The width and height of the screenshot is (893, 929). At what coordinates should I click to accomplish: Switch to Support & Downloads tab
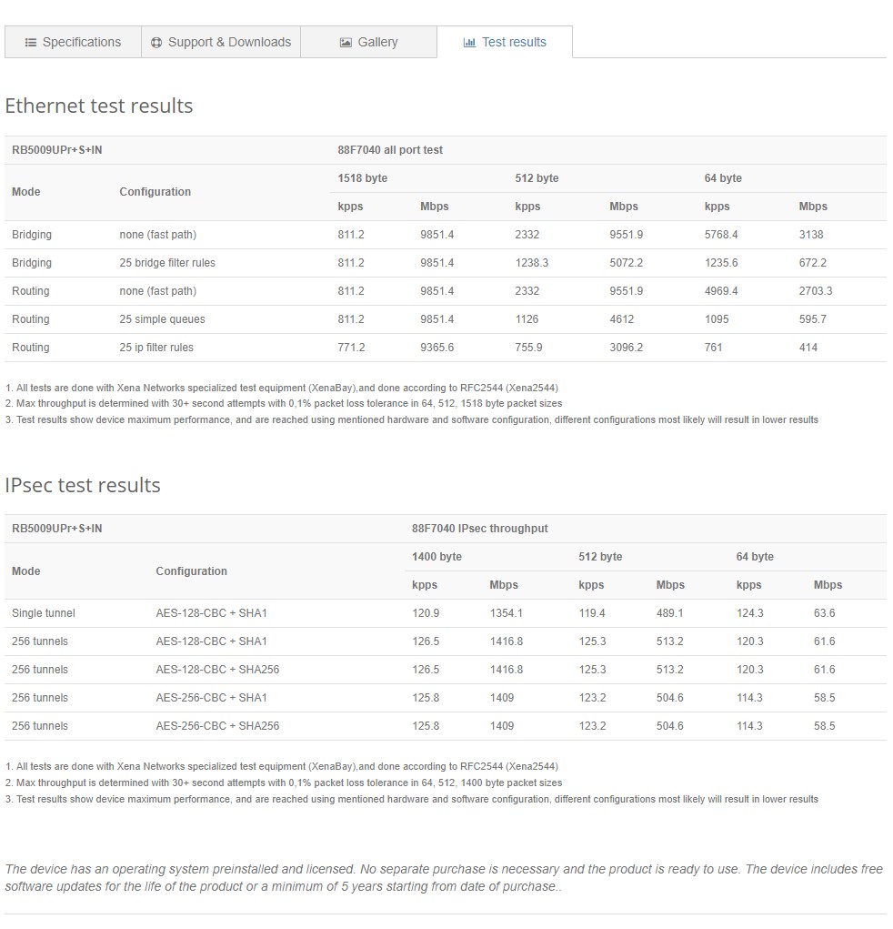(221, 42)
